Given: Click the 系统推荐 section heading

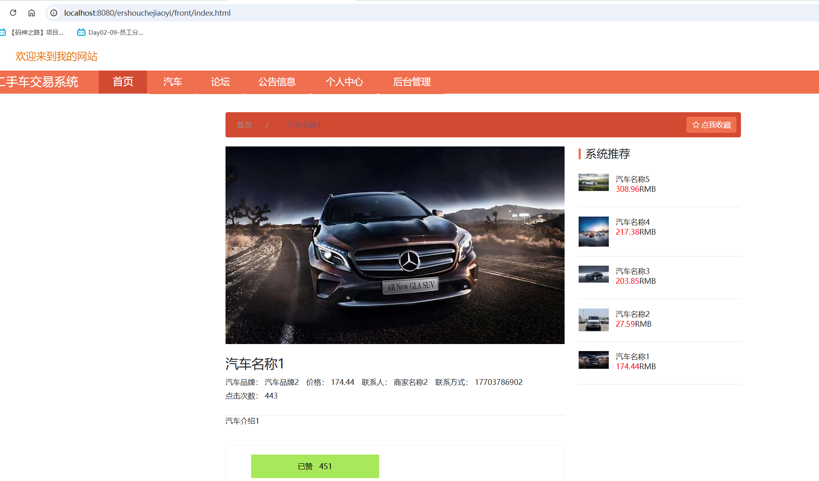Looking at the screenshot, I should 608,154.
